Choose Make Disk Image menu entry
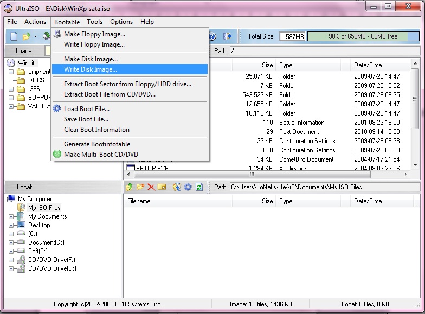425x314 pixels. tap(130, 59)
